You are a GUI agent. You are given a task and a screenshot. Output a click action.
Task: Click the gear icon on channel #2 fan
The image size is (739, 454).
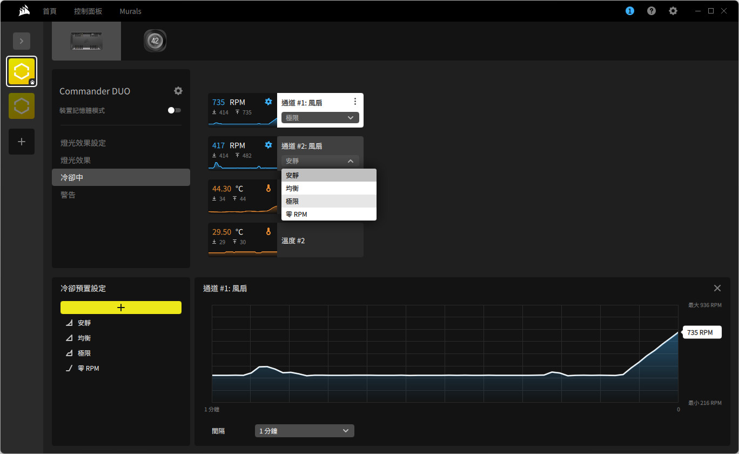(268, 145)
